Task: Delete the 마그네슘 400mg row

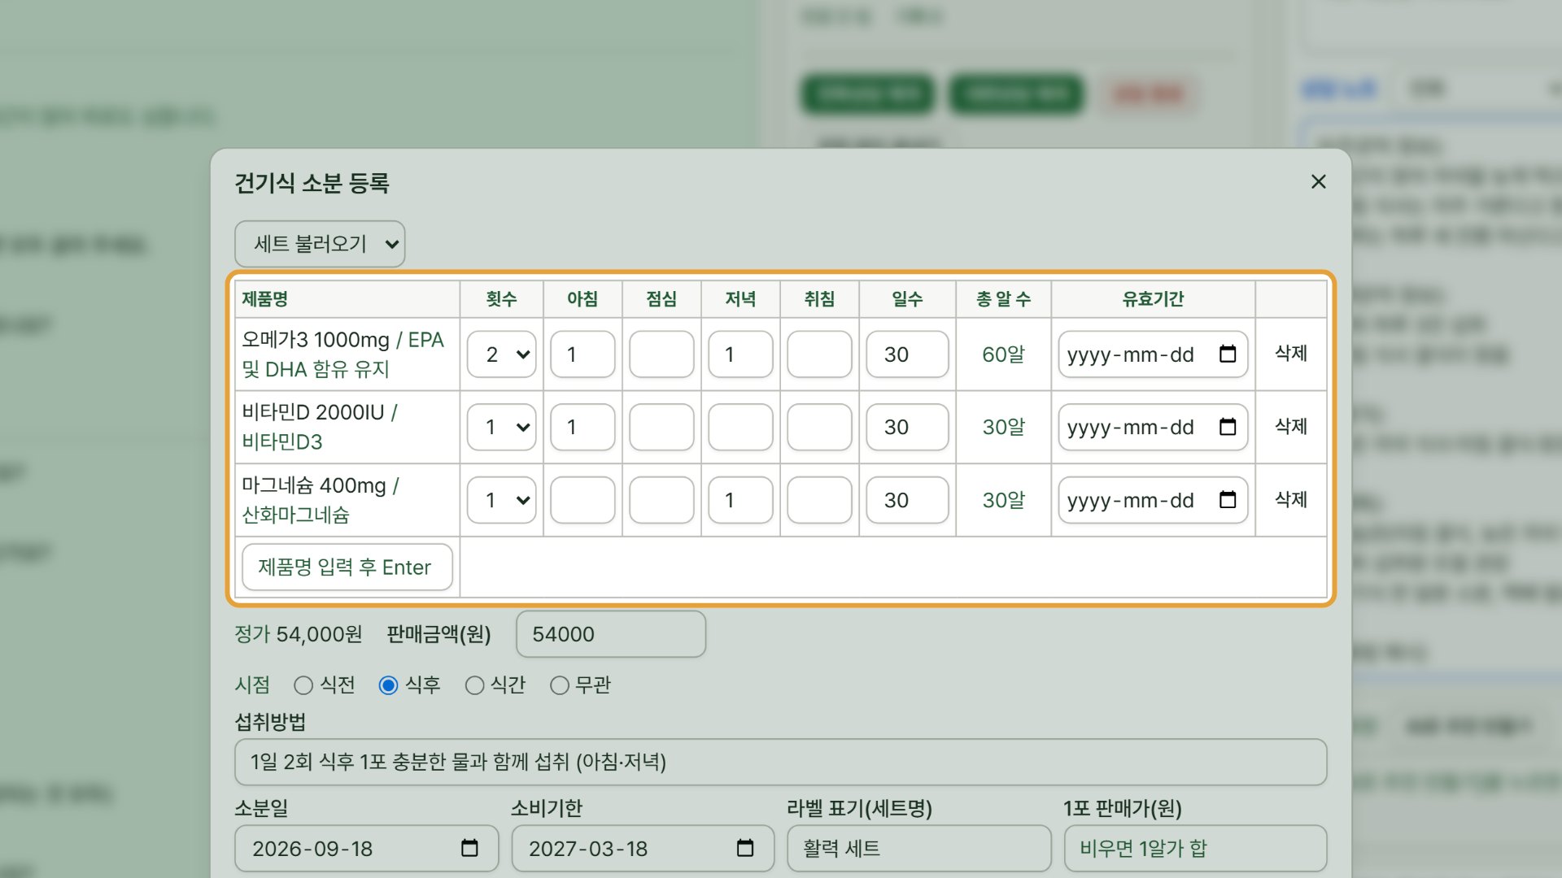Action: tap(1291, 499)
